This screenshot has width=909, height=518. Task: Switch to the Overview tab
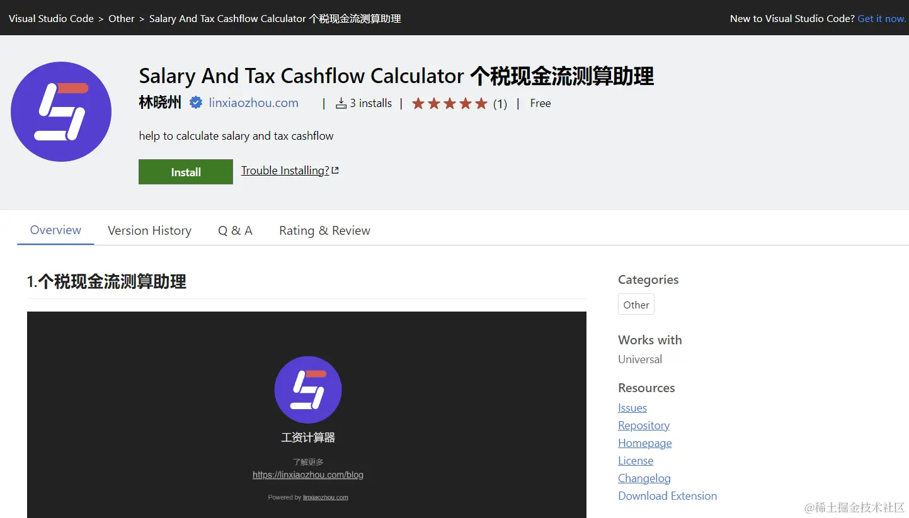tap(55, 230)
